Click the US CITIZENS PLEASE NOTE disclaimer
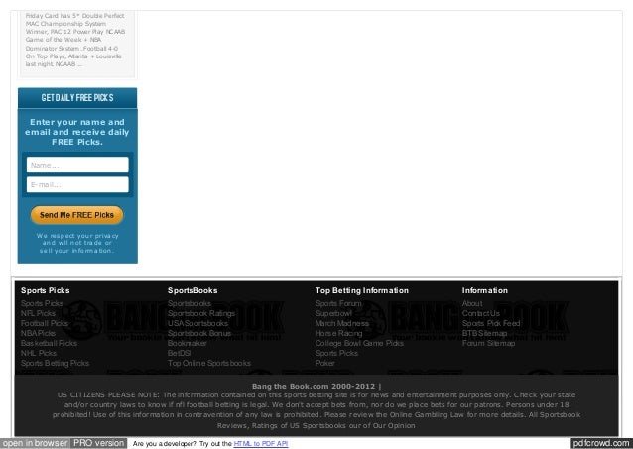 [x=316, y=410]
